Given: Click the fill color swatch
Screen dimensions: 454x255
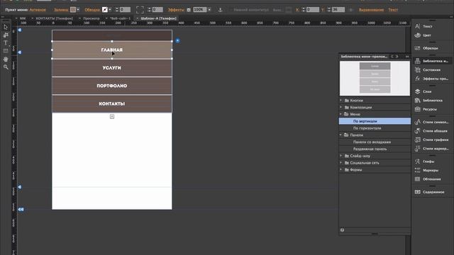Looking at the screenshot, I should (x=73, y=10).
